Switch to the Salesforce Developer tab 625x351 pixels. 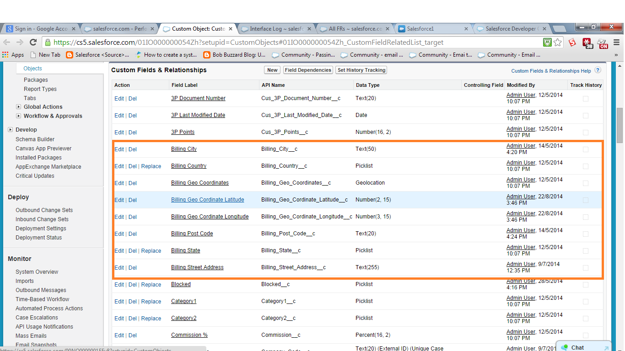(x=512, y=29)
